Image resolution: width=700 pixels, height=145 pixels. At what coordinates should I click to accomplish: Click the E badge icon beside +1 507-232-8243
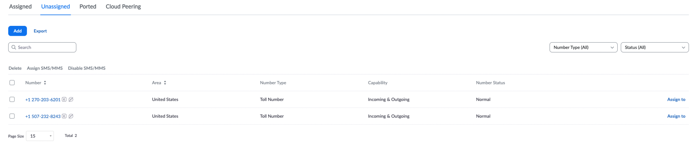64,116
